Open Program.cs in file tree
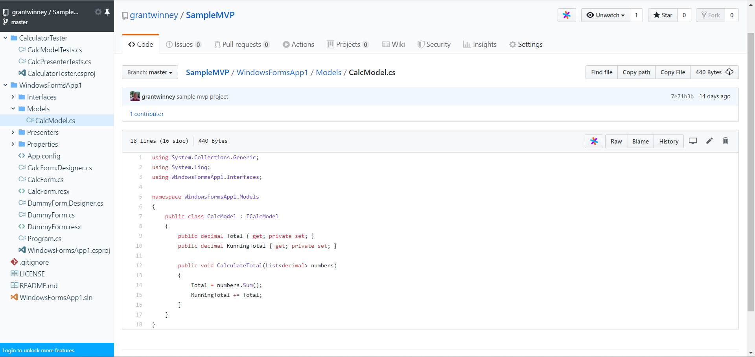Screen dimensions: 755x357 tap(44, 239)
